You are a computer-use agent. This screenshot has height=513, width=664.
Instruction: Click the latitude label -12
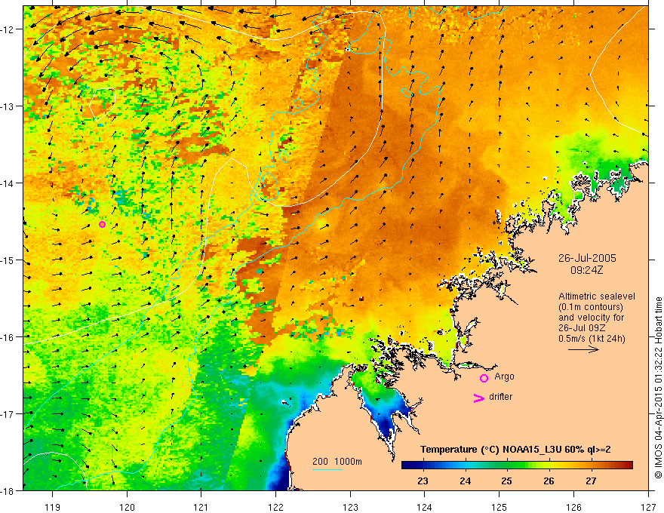(8, 29)
